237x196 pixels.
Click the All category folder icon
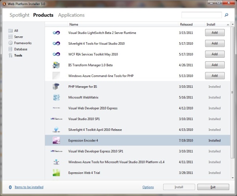(10, 30)
